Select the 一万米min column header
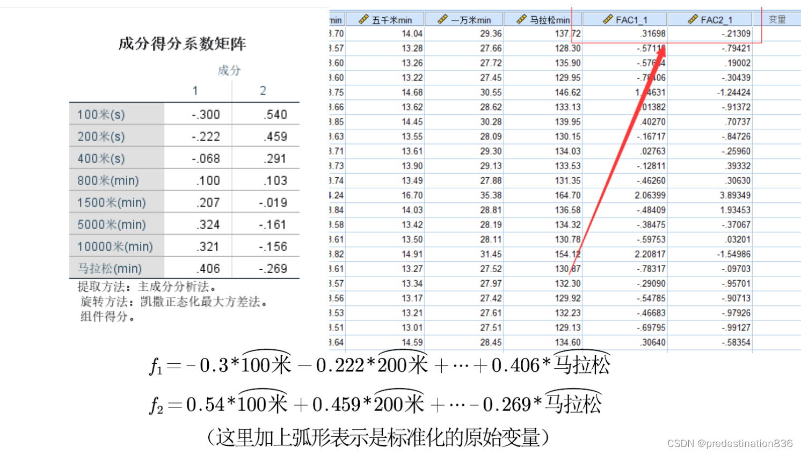This screenshot has width=801, height=454. [x=464, y=20]
